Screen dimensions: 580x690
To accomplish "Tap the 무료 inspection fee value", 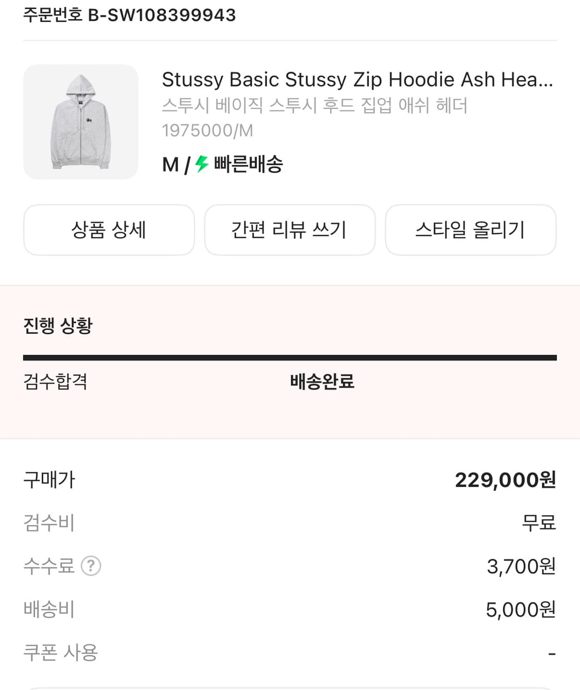I will point(539,523).
